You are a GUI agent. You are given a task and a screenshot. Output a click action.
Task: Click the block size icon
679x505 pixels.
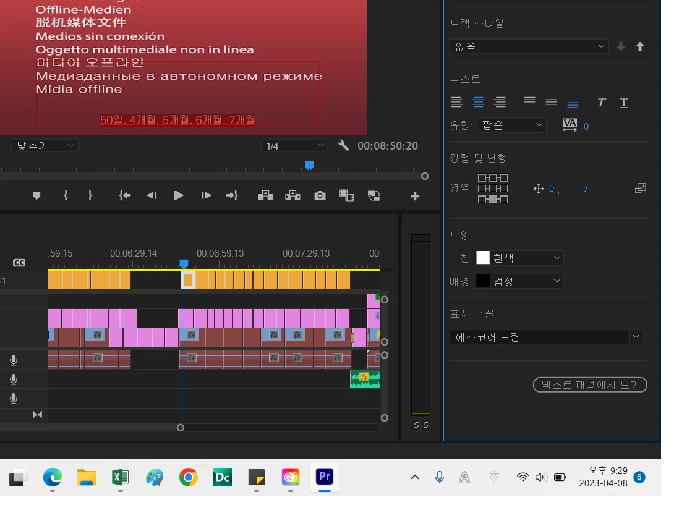click(x=641, y=189)
